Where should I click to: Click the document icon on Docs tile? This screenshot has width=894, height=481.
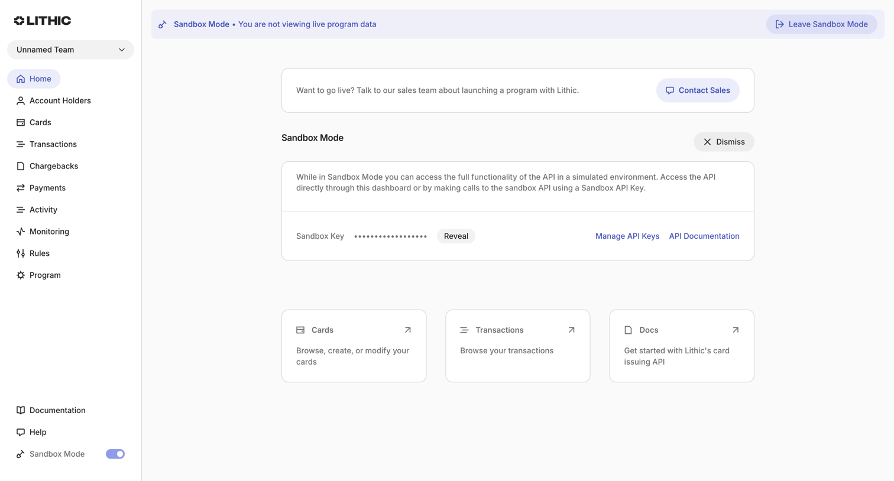coord(628,330)
